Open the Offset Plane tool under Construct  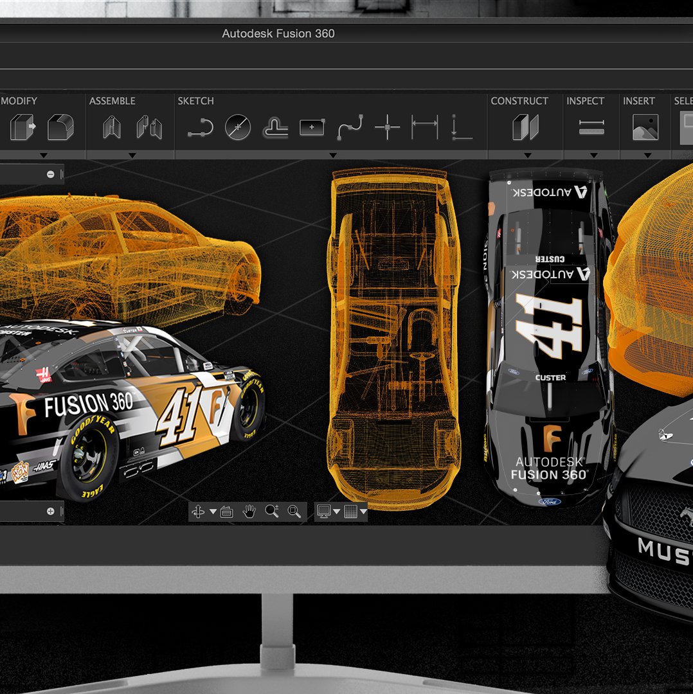pyautogui.click(x=525, y=127)
